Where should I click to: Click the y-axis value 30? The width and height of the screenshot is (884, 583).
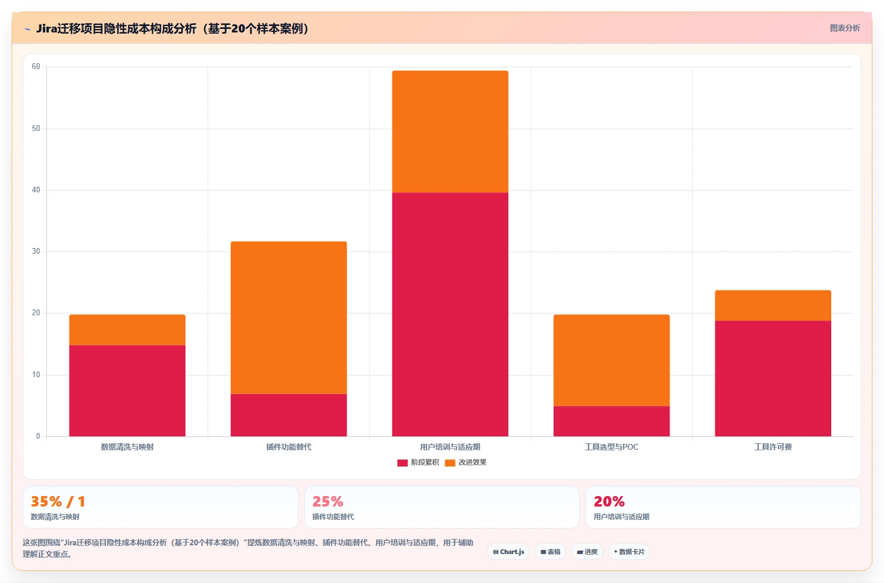click(36, 252)
